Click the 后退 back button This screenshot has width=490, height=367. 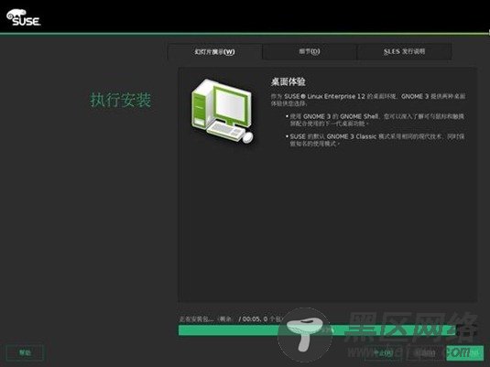[x=424, y=353]
